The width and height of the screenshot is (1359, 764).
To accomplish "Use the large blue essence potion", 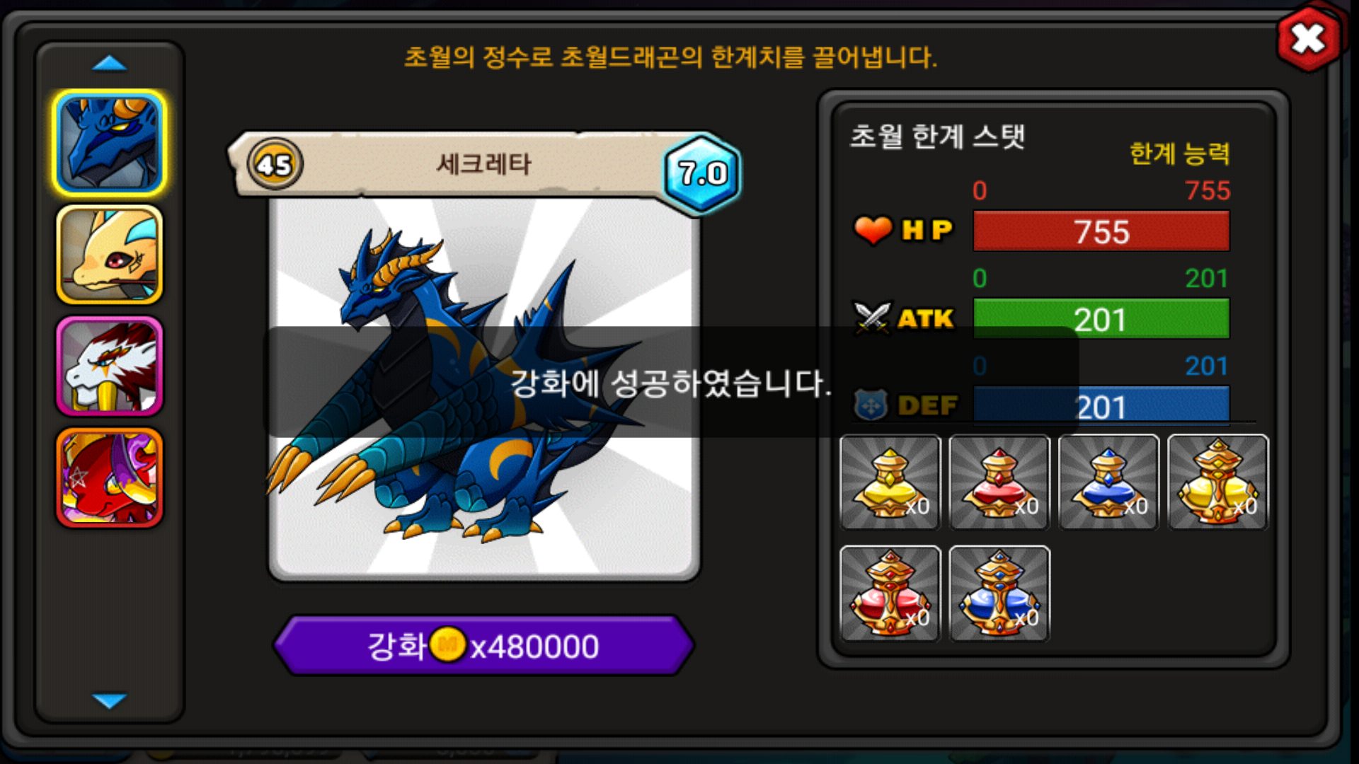I will (x=999, y=594).
